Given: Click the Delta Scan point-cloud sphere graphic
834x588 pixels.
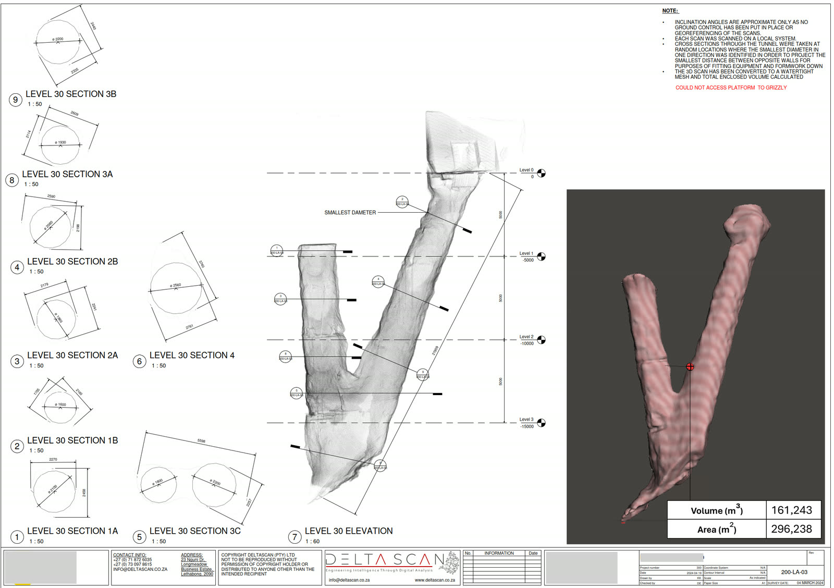Looking at the screenshot, I should [451, 563].
